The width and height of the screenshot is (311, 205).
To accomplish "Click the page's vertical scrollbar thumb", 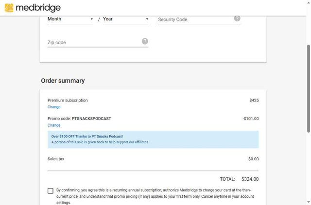I will point(309,88).
